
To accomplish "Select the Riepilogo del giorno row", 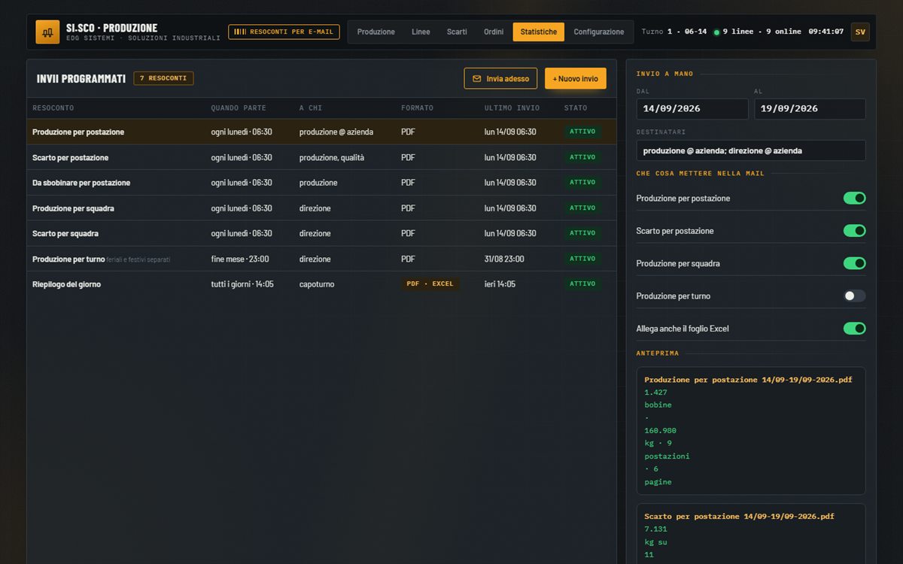I will (321, 284).
